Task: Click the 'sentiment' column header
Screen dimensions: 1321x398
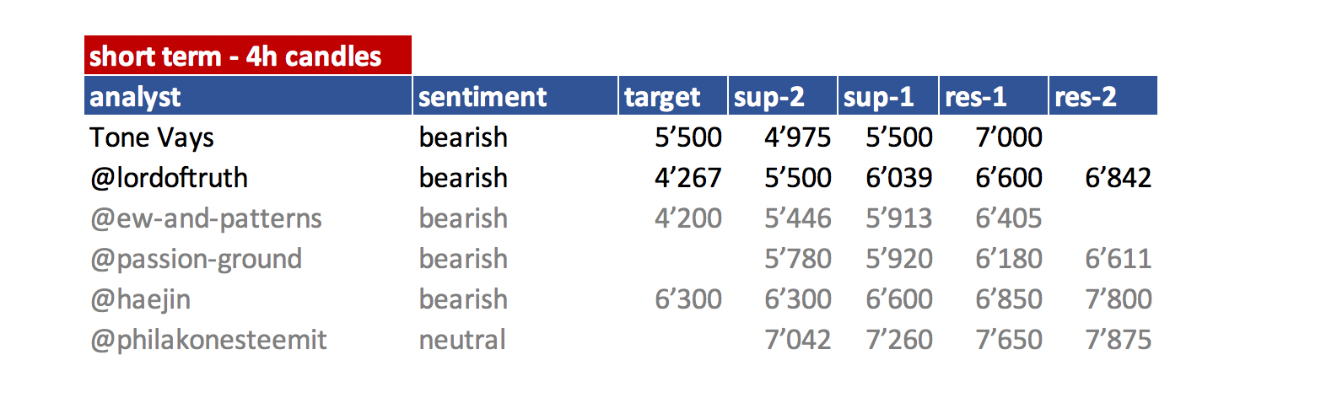Action: (x=515, y=95)
